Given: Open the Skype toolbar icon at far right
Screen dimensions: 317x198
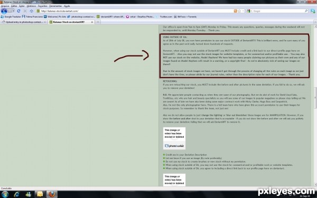Looking at the screenshot, I should [x=313, y=11].
